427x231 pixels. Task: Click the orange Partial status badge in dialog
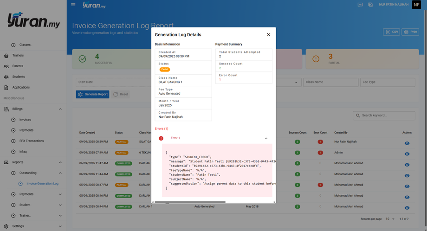click(x=164, y=70)
